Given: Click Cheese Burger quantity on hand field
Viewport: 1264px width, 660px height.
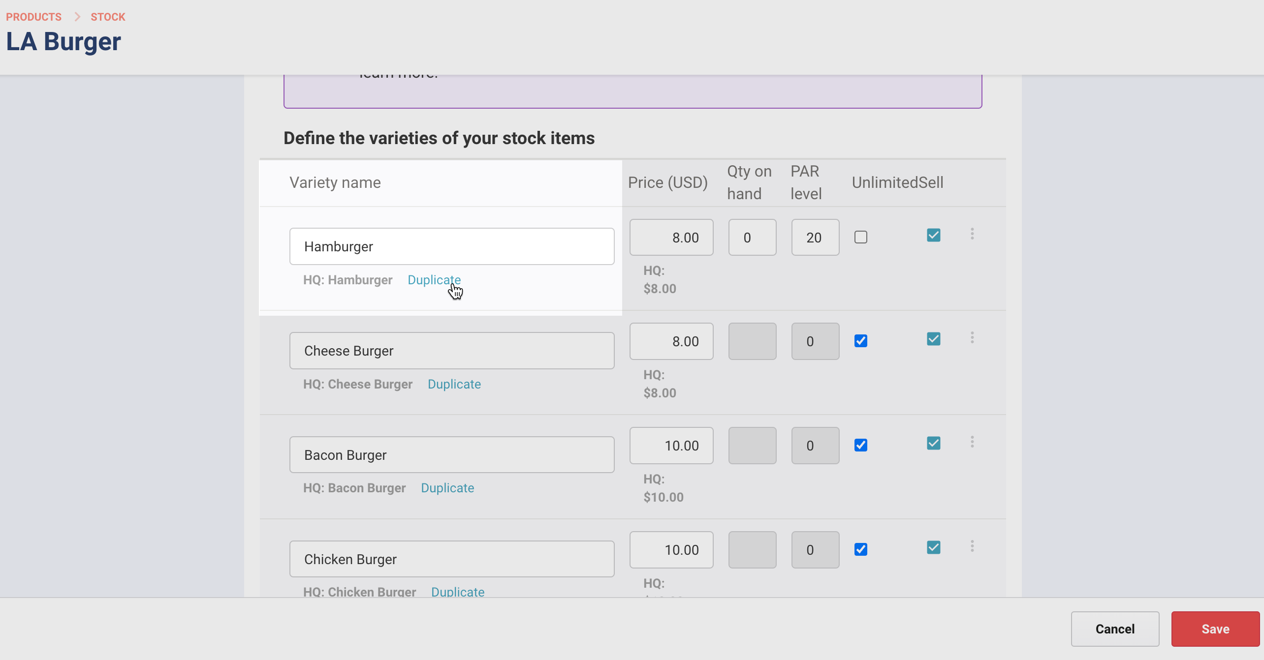Looking at the screenshot, I should coord(753,341).
